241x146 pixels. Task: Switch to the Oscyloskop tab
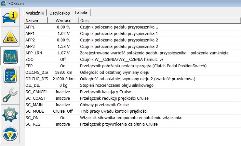click(60, 13)
